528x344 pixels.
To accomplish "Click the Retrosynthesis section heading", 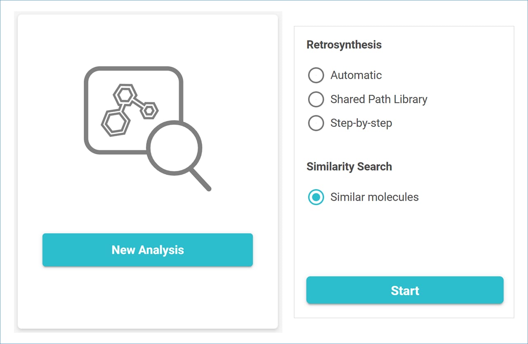I will click(344, 44).
